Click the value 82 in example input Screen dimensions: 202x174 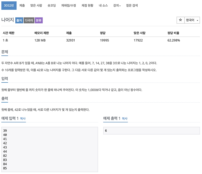point(5,156)
